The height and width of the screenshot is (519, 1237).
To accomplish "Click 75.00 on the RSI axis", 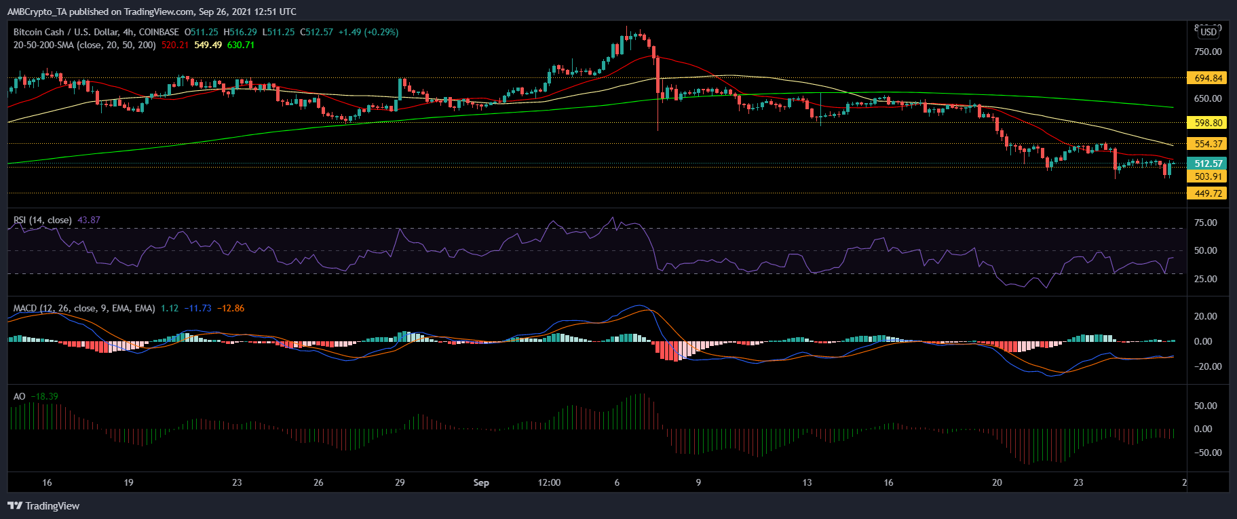I will pyautogui.click(x=1205, y=223).
